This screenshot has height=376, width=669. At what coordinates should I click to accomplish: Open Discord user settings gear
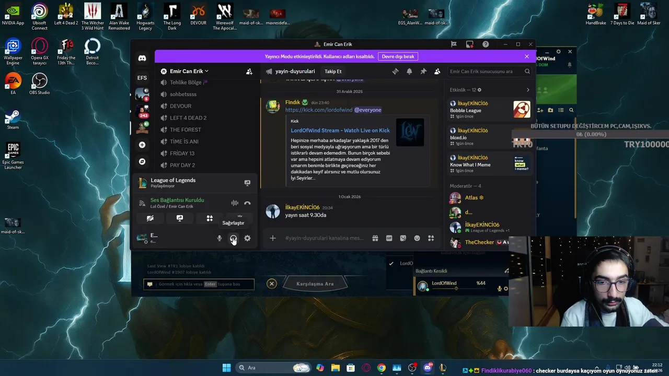pos(247,238)
